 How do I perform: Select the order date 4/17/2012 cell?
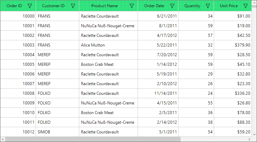click(158, 35)
